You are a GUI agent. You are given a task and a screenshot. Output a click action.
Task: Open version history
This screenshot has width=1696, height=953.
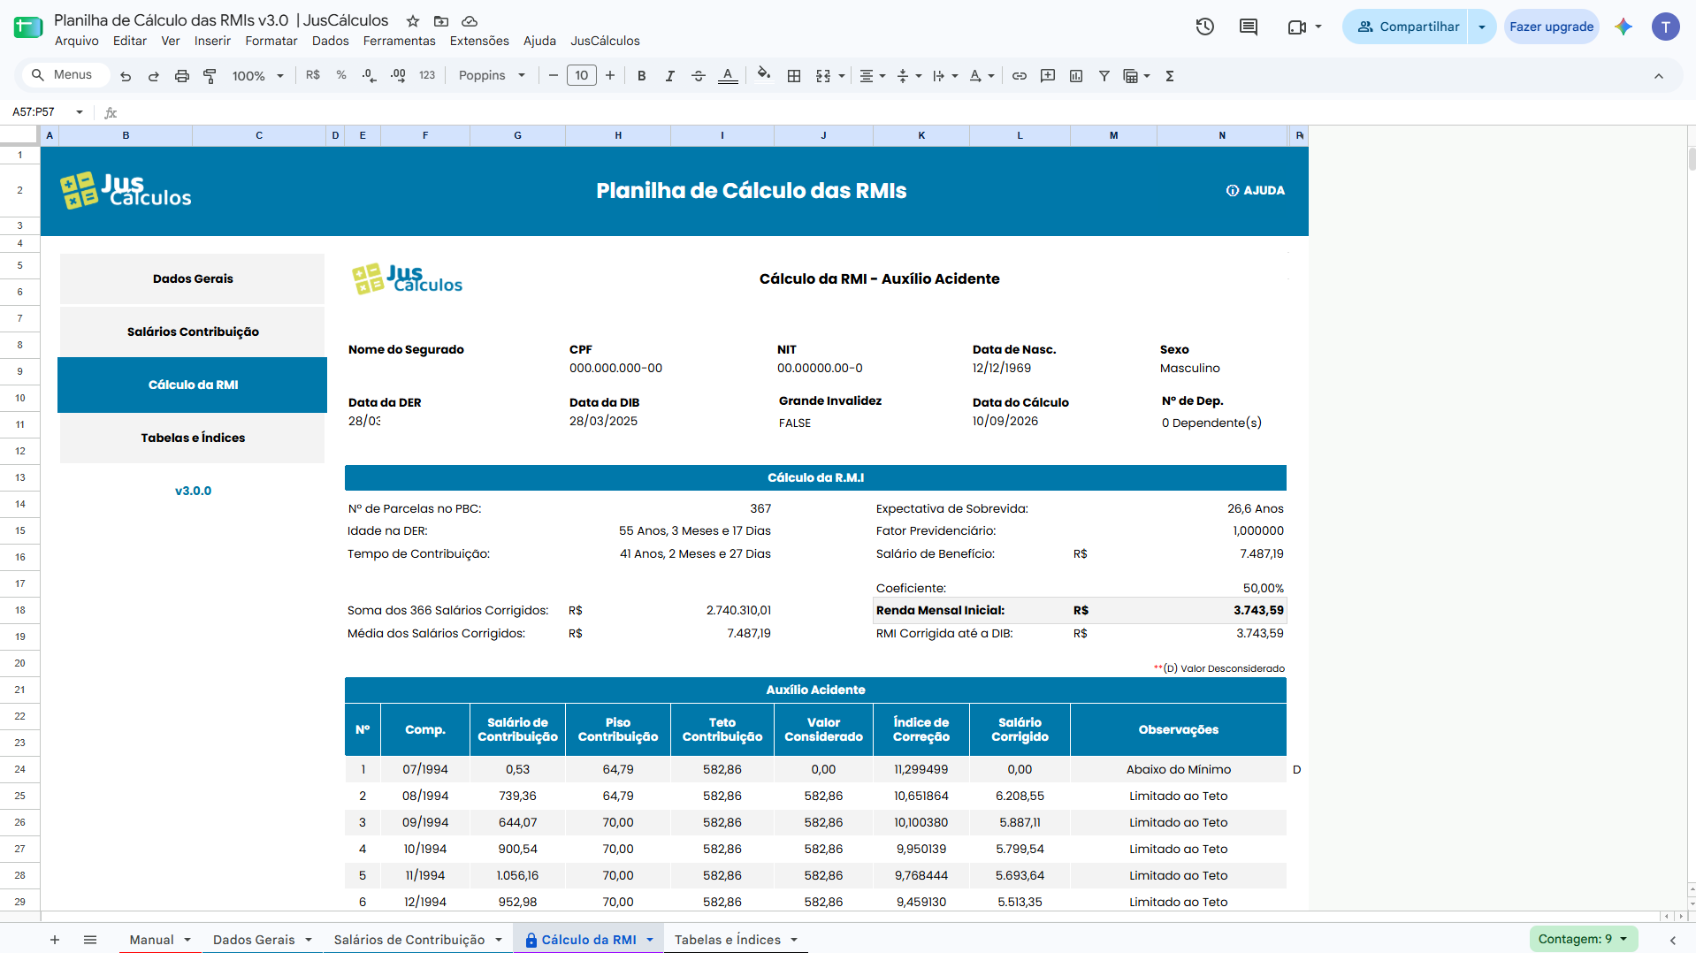click(1205, 27)
